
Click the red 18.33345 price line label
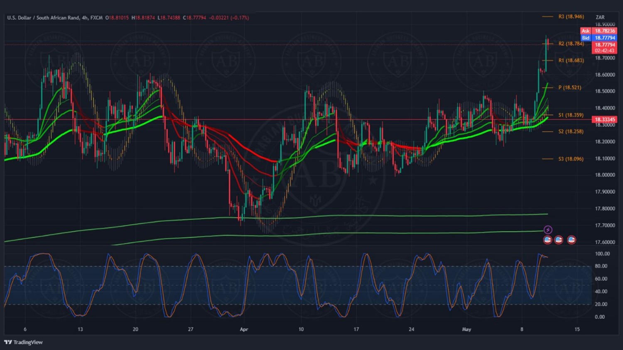pos(605,119)
